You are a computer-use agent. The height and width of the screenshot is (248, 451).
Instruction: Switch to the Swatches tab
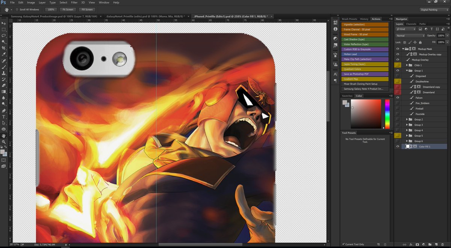tap(347, 96)
